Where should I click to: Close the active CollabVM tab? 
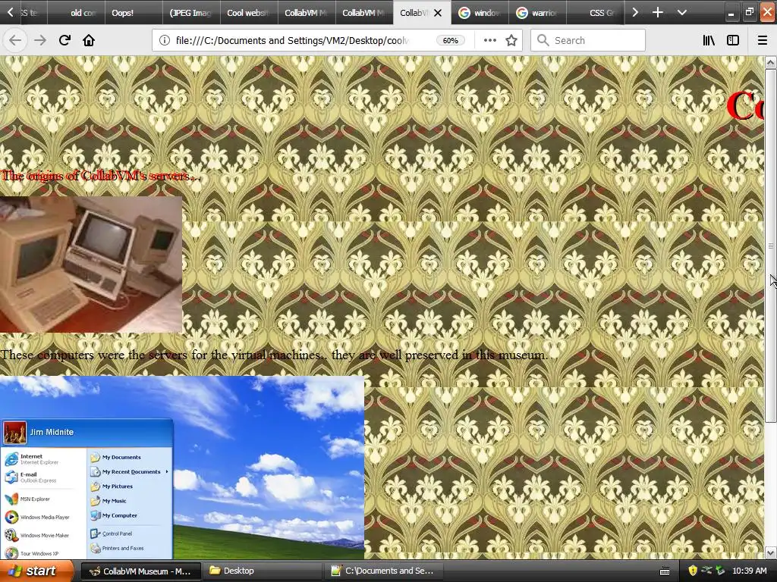[x=438, y=13]
